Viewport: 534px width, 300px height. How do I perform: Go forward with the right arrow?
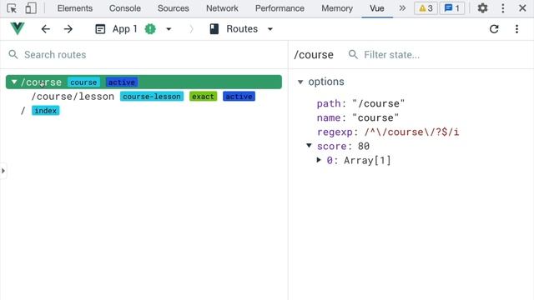(68, 29)
